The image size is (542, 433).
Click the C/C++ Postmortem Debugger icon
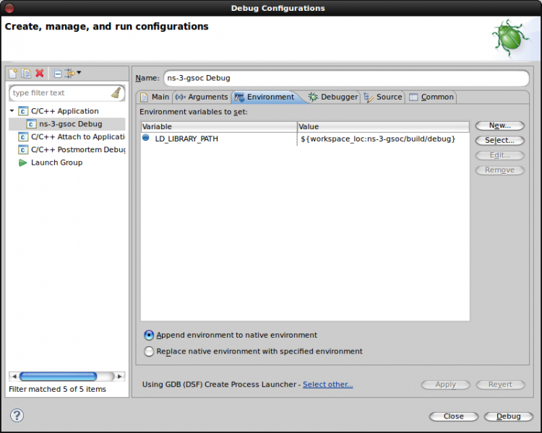click(23, 149)
